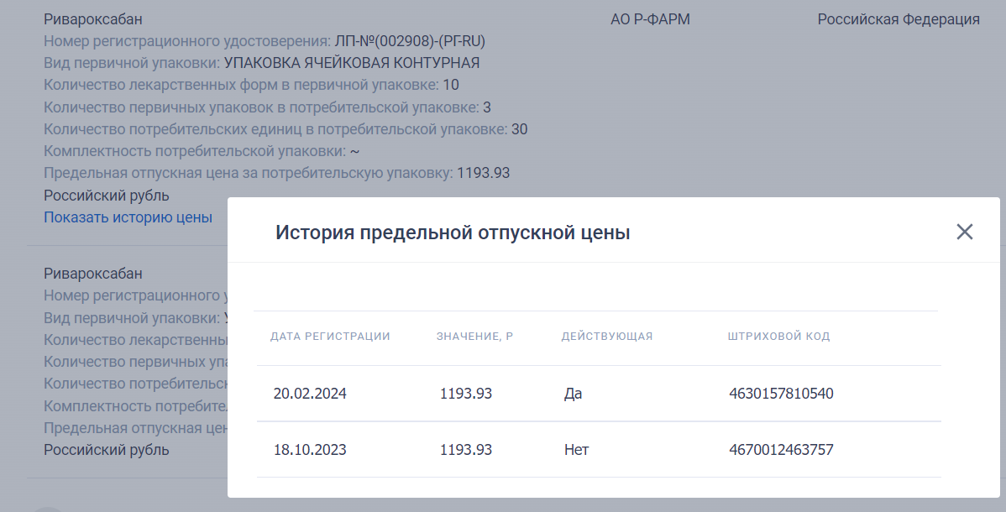The height and width of the screenshot is (512, 1006).
Task: Select the registration date 20.02.2024 cell
Action: tap(310, 394)
